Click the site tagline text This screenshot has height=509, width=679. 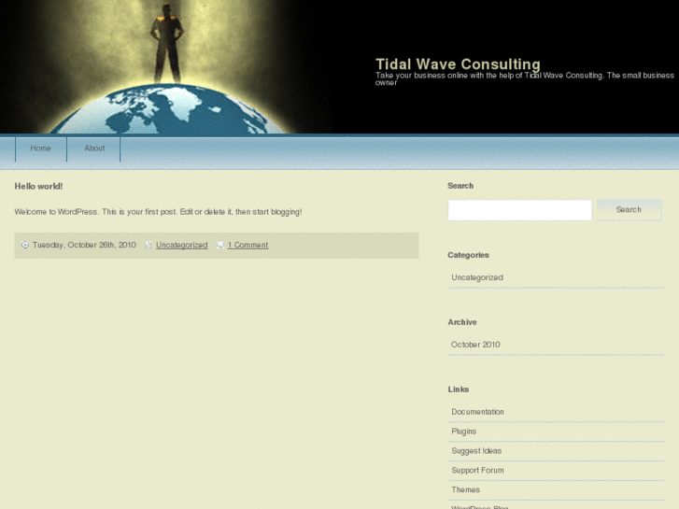point(524,78)
